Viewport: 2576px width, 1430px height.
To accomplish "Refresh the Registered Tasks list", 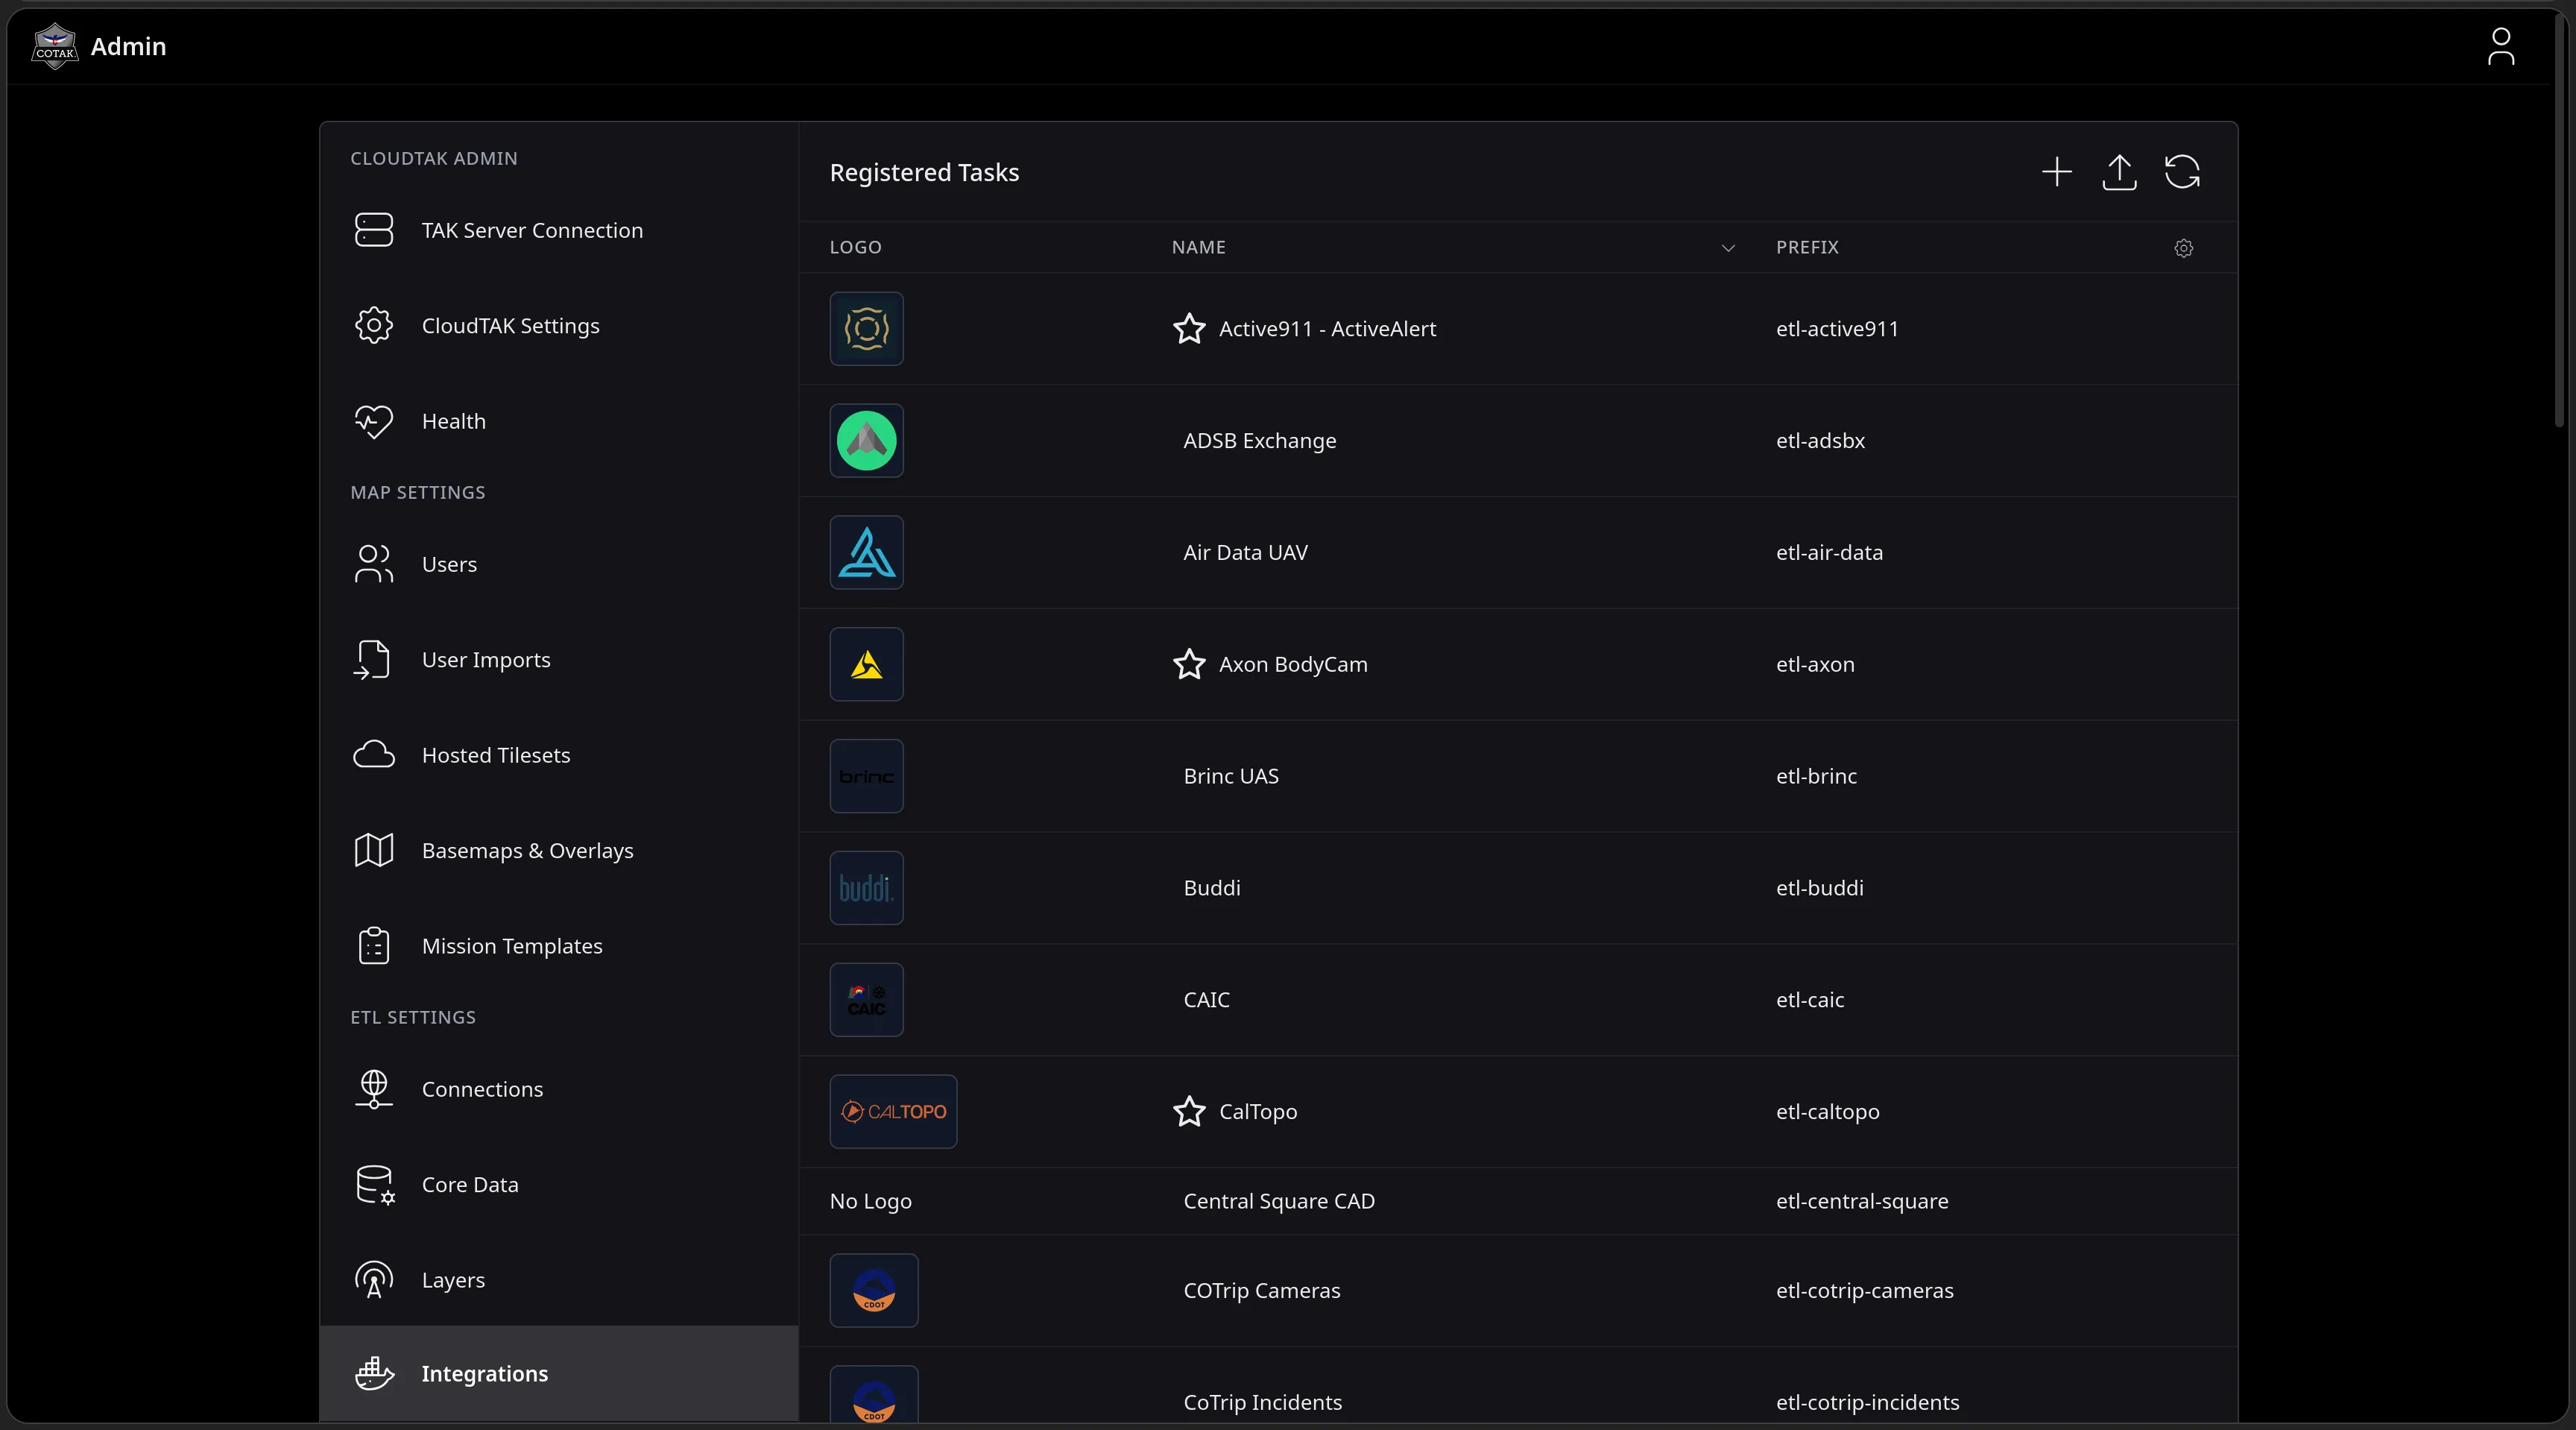I will (2182, 172).
